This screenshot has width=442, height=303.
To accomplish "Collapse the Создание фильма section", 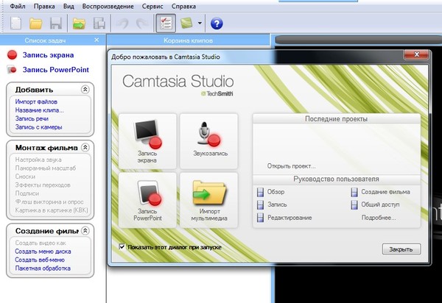I will tap(85, 231).
